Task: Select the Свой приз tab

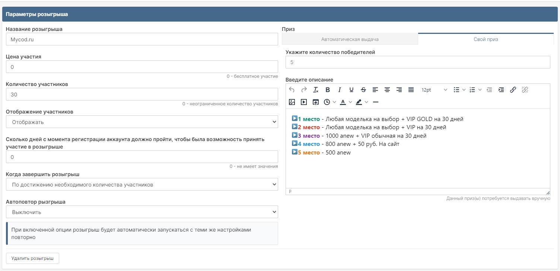Action: (x=486, y=39)
